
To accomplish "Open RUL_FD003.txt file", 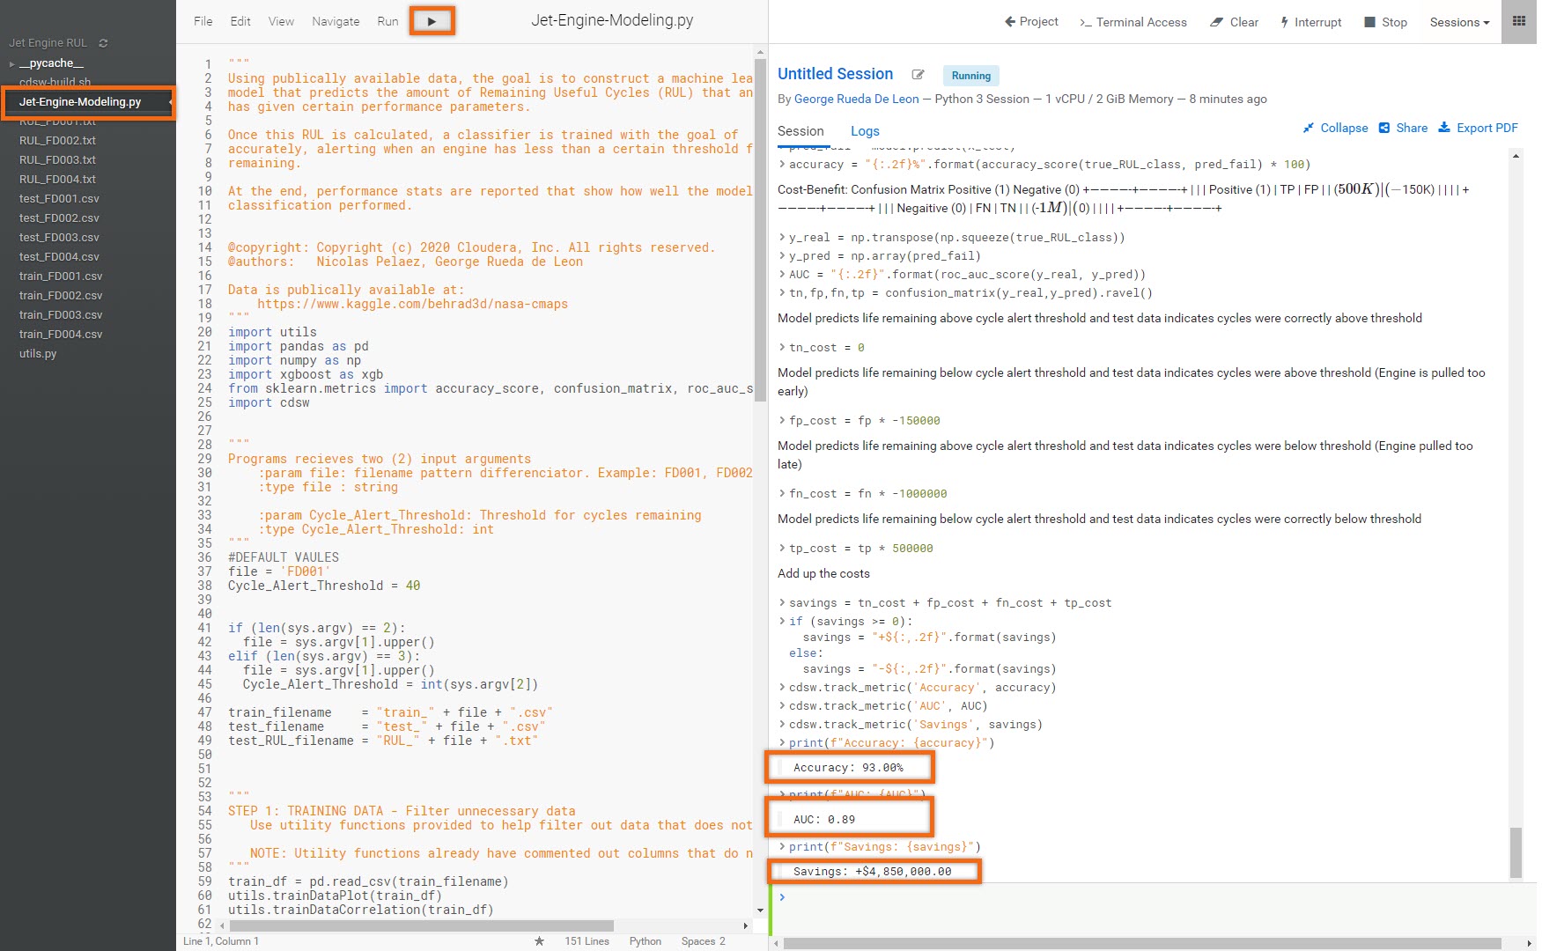I will click(57, 160).
